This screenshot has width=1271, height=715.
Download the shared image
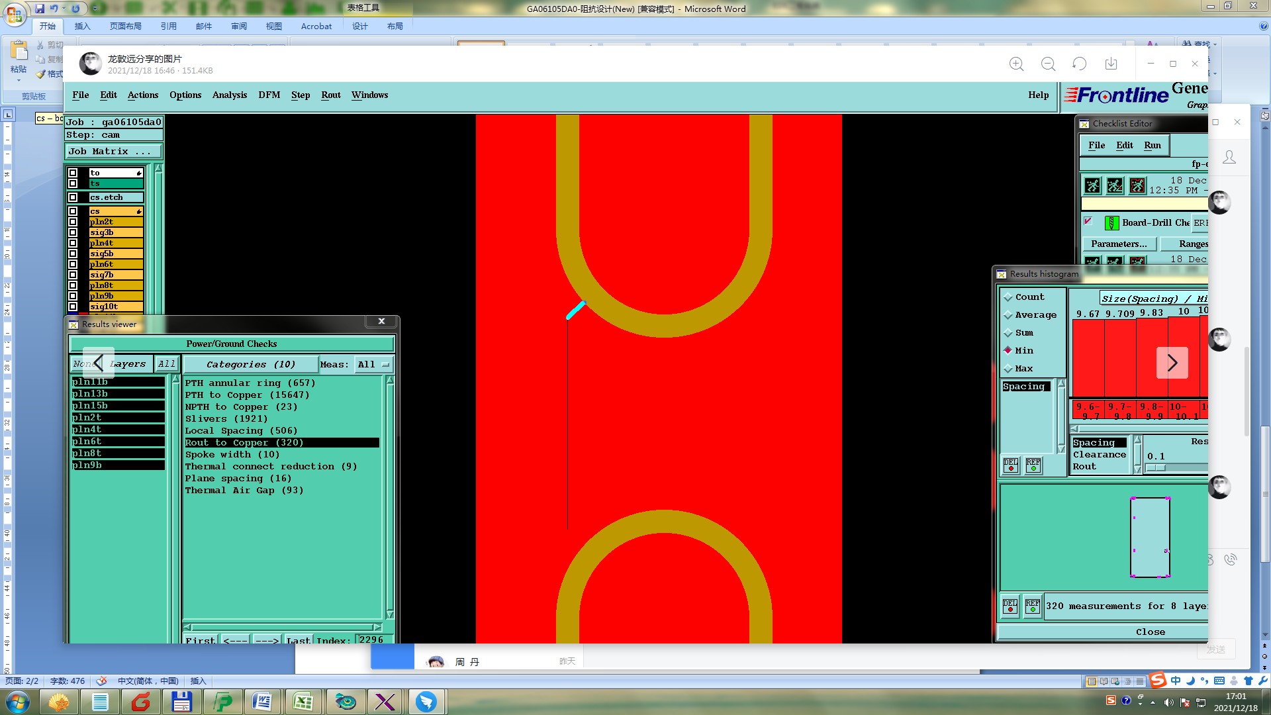[1111, 64]
